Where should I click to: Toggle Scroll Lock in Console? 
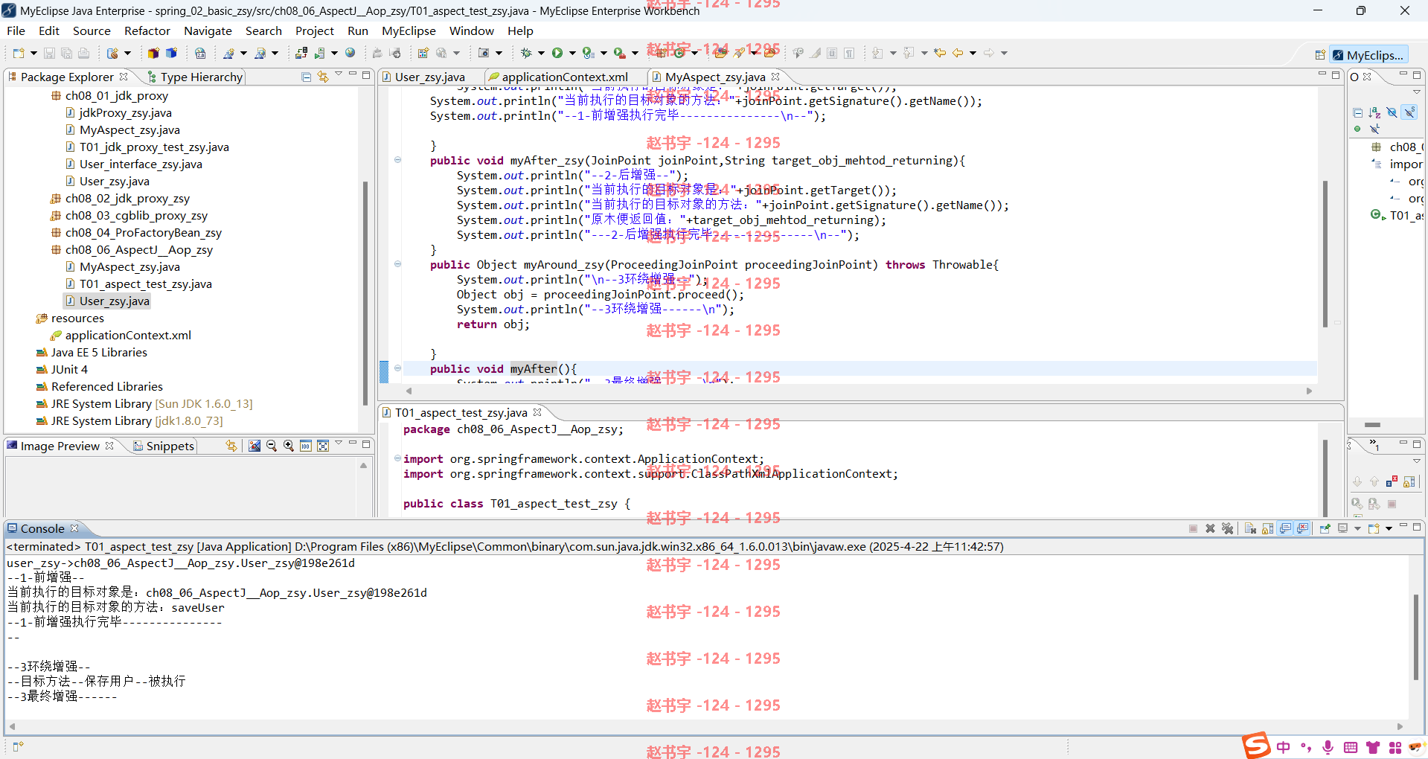point(1267,528)
